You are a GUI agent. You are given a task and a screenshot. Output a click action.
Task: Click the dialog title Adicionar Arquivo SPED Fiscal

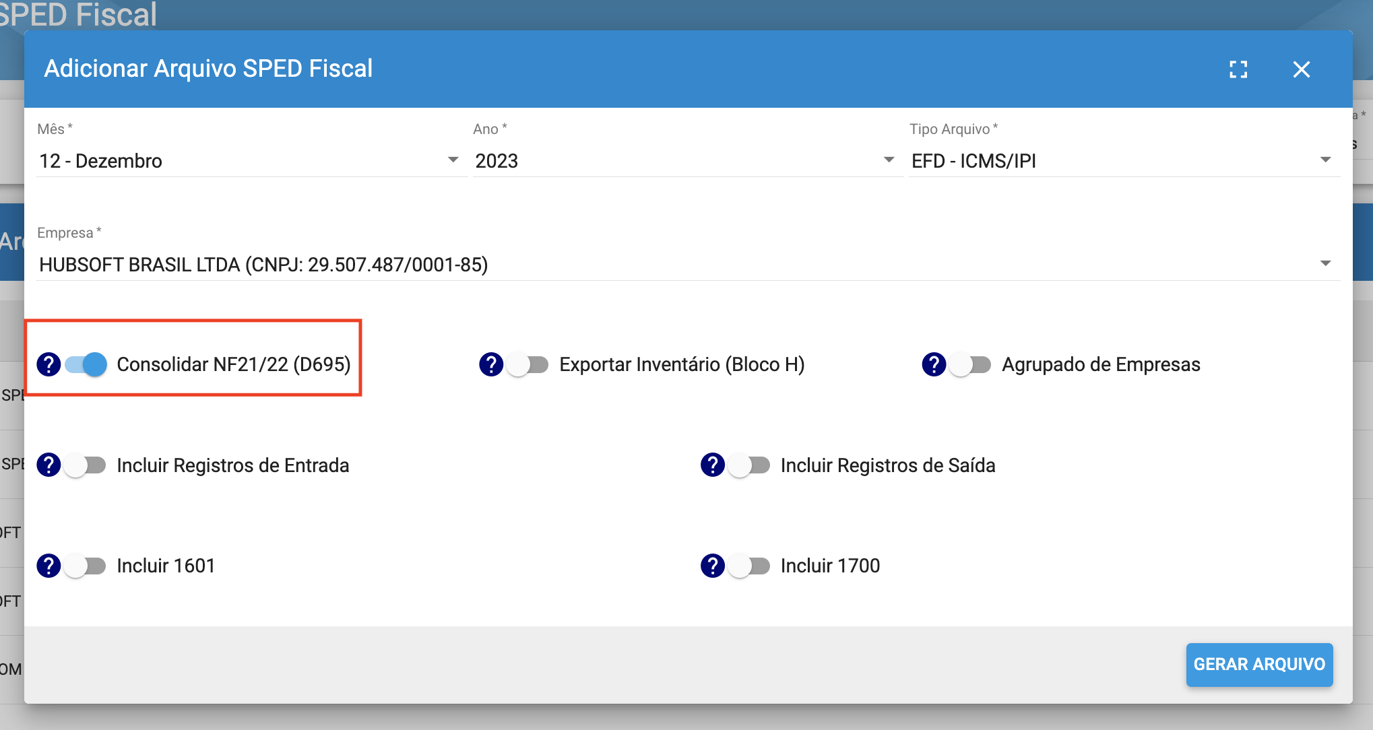coord(208,69)
